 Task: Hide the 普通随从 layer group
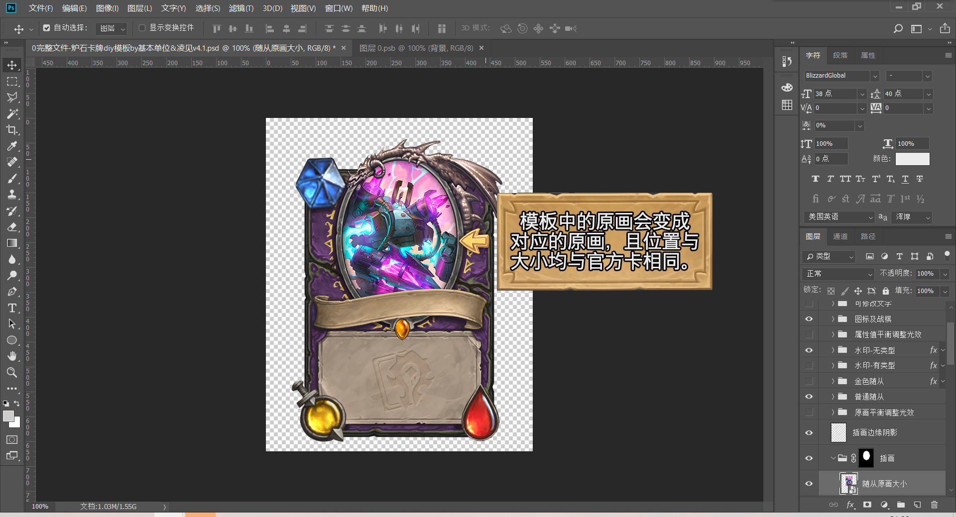pos(809,397)
